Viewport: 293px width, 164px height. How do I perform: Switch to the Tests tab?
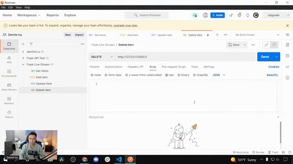(195, 67)
